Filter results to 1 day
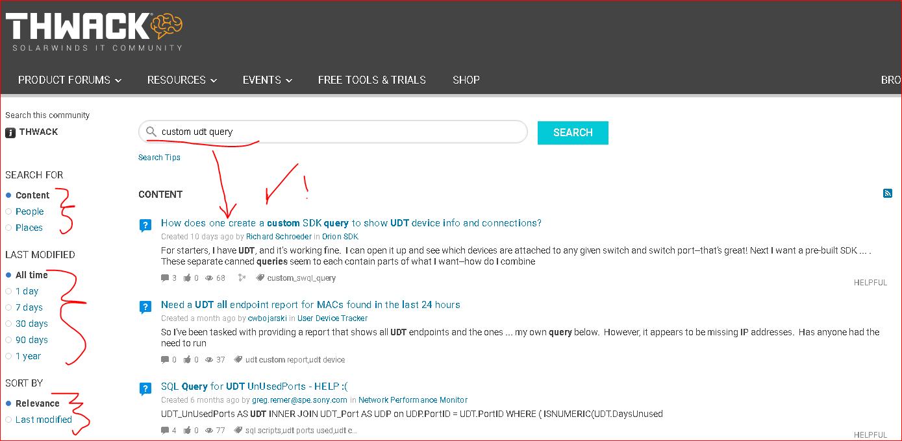902x441 pixels. (27, 291)
